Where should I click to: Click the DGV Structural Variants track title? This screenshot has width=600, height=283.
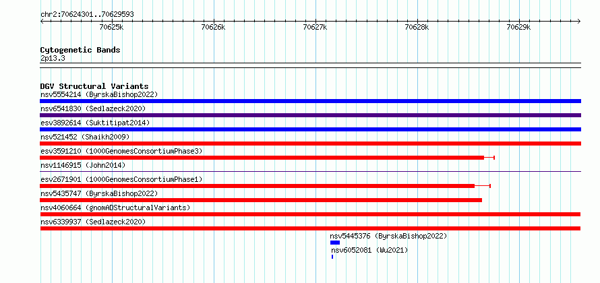[94, 86]
